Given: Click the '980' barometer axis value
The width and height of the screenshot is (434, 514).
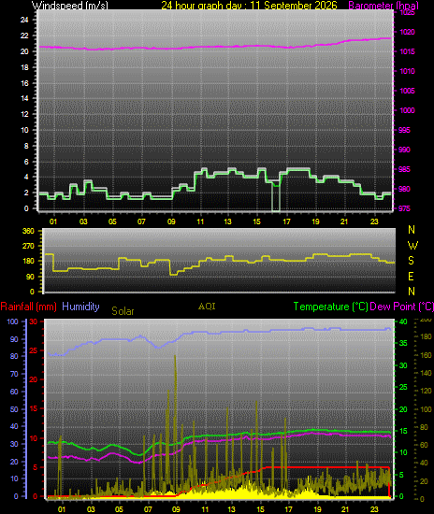Looking at the screenshot, I should (x=404, y=189).
